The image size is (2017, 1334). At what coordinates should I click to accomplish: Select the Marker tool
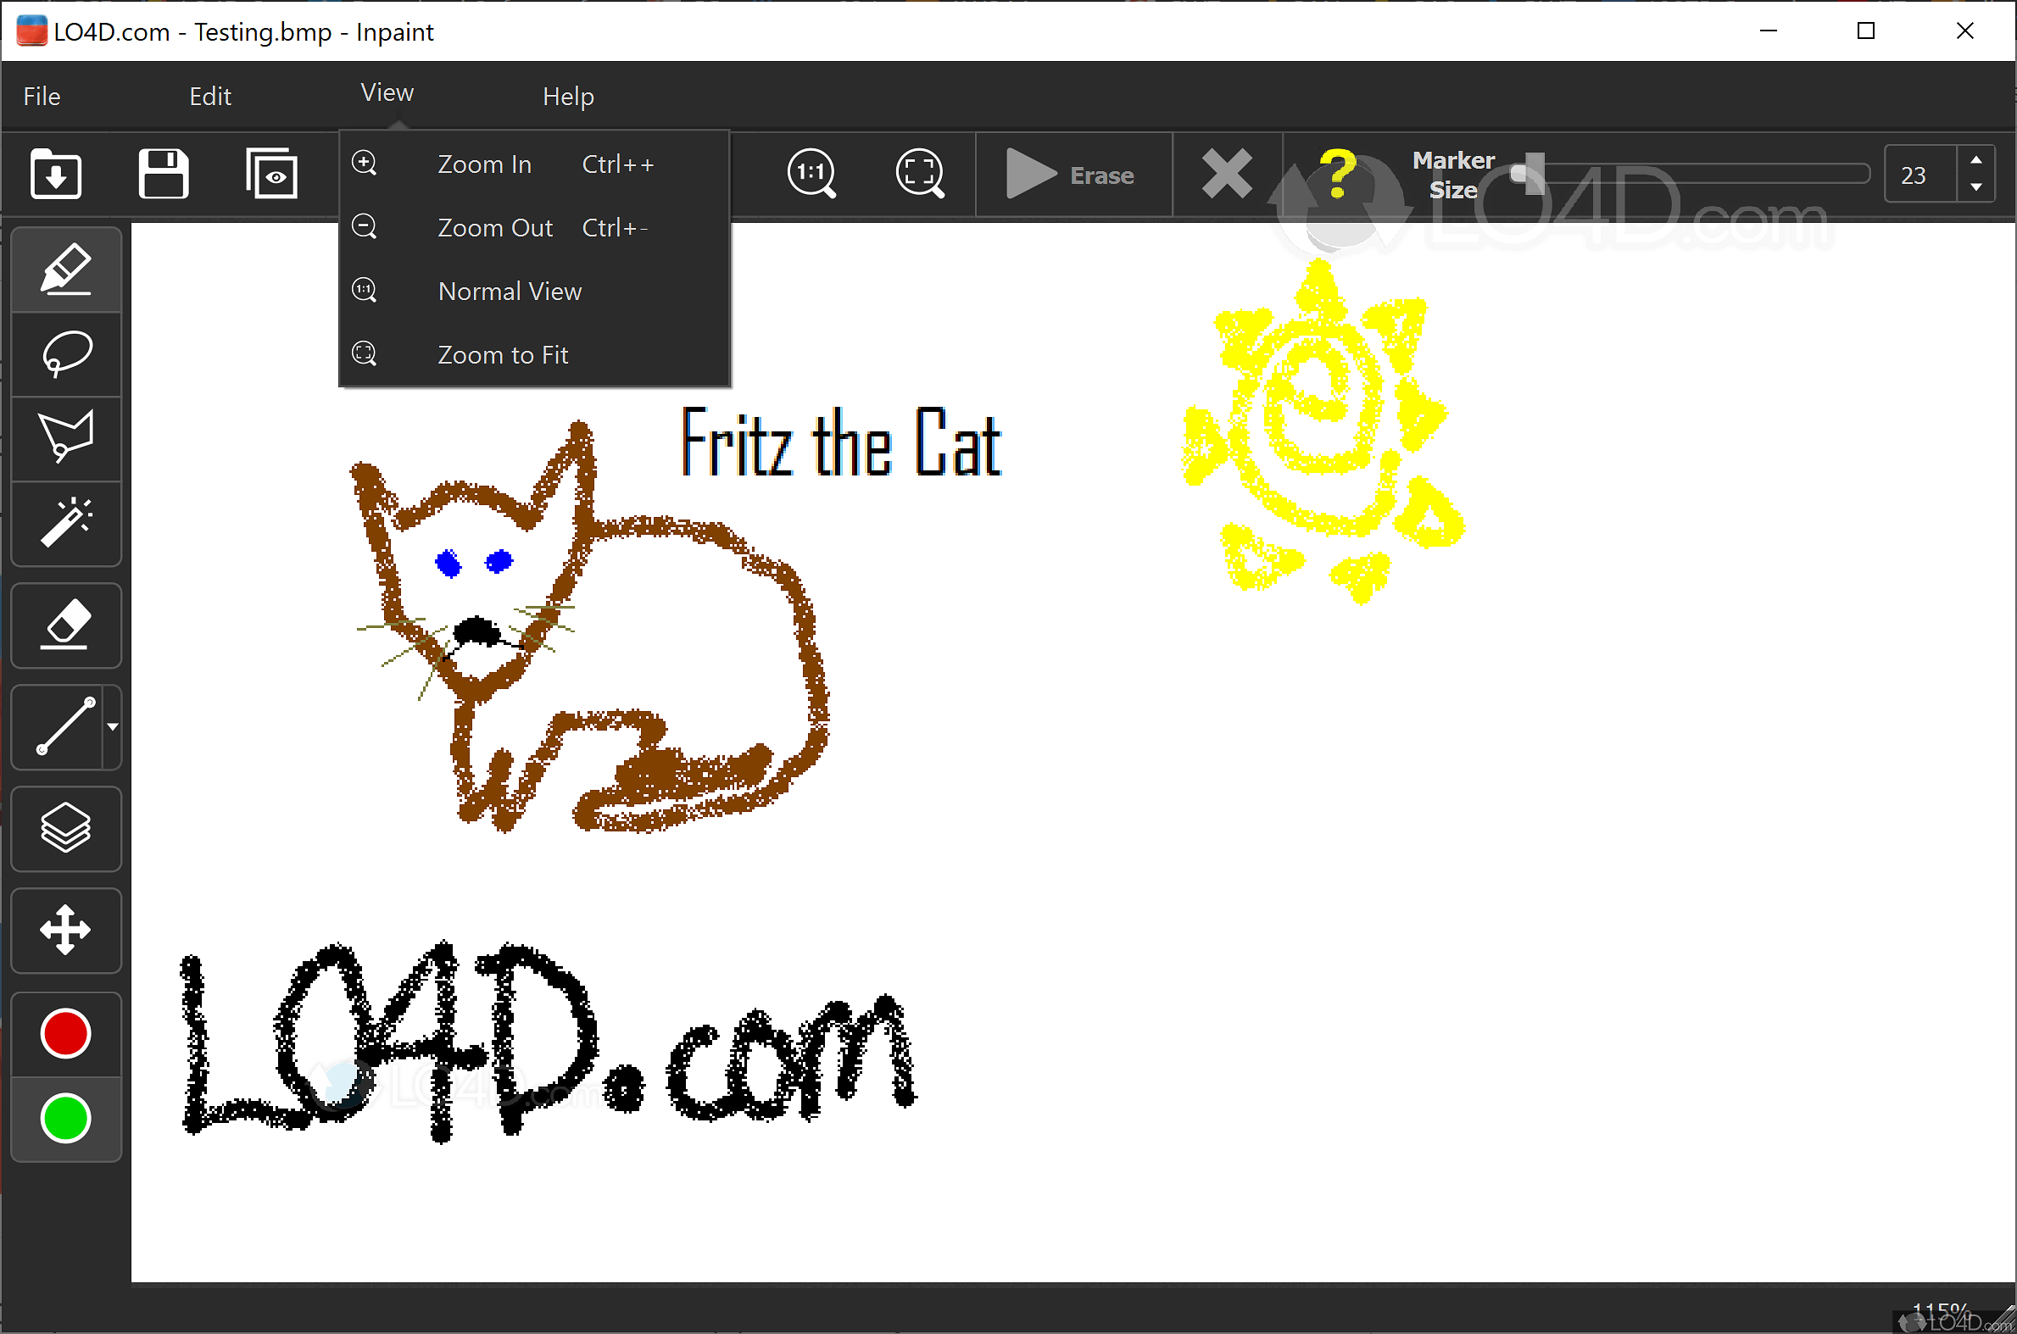pyautogui.click(x=65, y=269)
